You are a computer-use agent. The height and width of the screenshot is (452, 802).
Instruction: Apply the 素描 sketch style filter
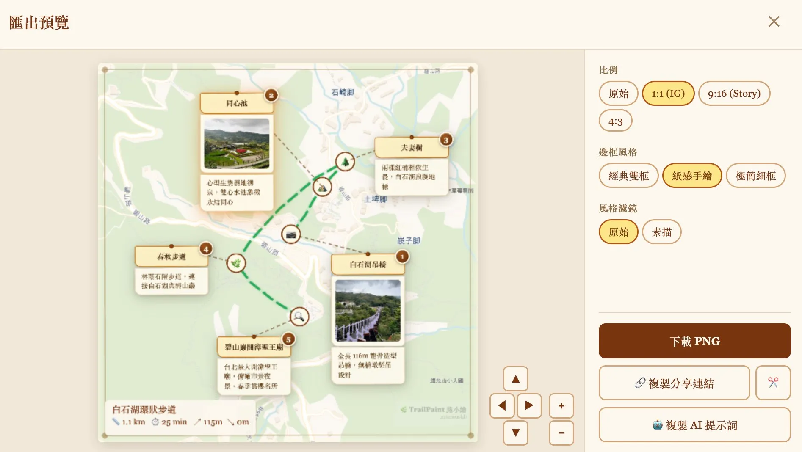pyautogui.click(x=661, y=232)
